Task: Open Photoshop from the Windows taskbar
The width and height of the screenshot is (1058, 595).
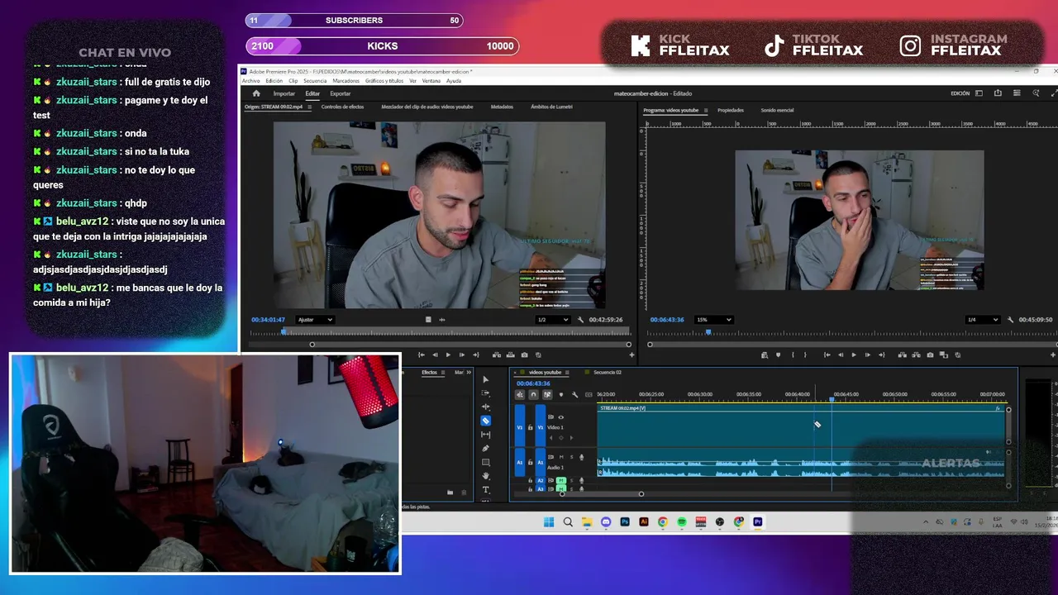Action: (x=625, y=522)
